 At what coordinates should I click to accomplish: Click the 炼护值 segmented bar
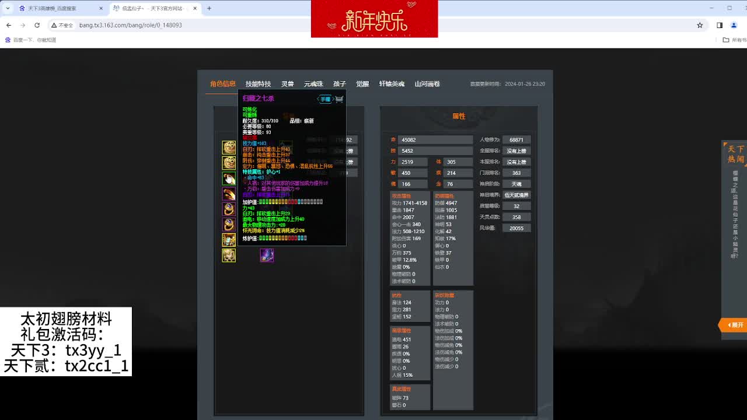[x=283, y=238]
